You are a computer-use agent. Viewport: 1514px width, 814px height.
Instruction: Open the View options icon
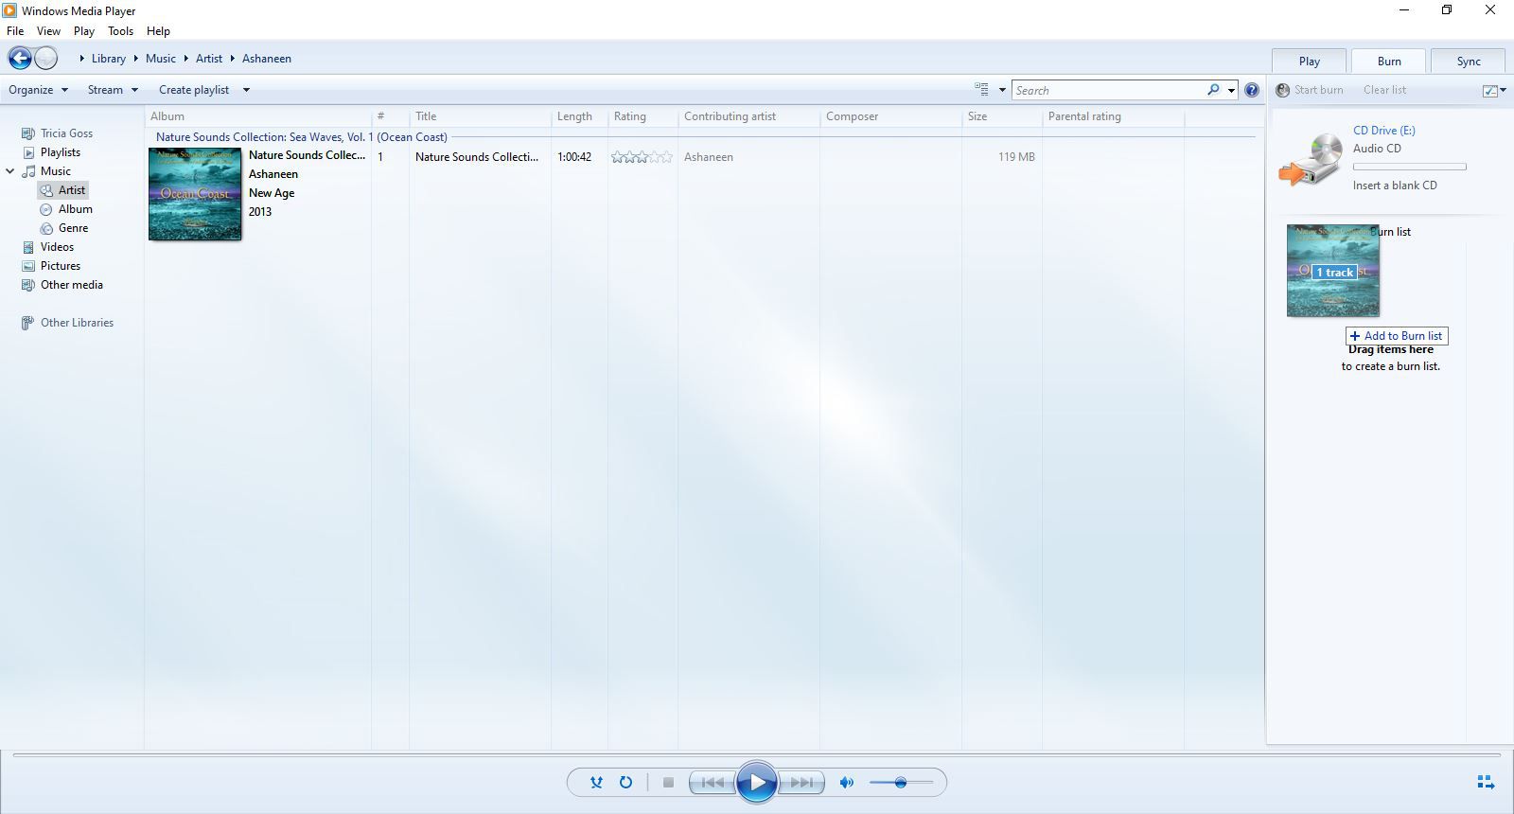(x=981, y=90)
